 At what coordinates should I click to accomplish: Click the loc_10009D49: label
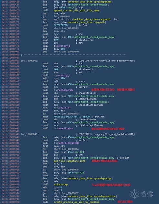pyautogui.click(x=30, y=134)
